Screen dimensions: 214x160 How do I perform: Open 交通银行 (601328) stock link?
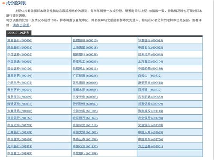point(150,125)
